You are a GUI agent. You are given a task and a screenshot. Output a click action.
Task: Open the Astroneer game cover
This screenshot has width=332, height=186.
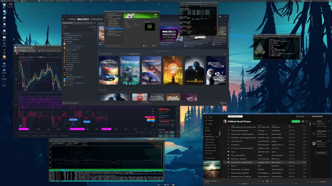pos(130,70)
